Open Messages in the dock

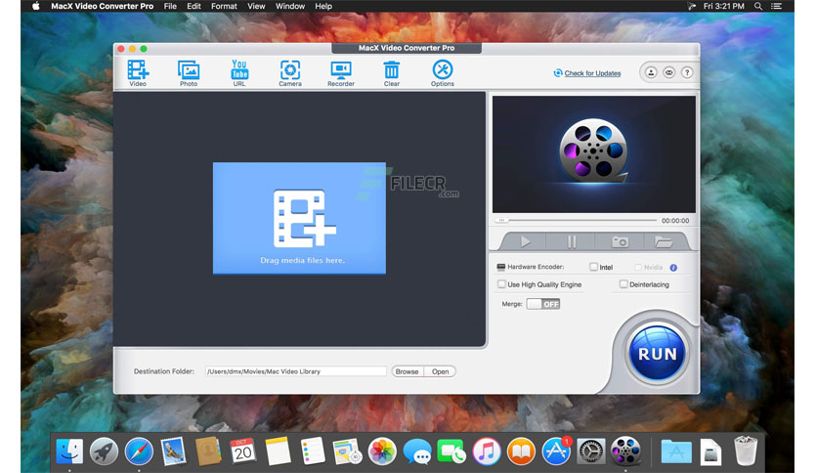point(417,451)
